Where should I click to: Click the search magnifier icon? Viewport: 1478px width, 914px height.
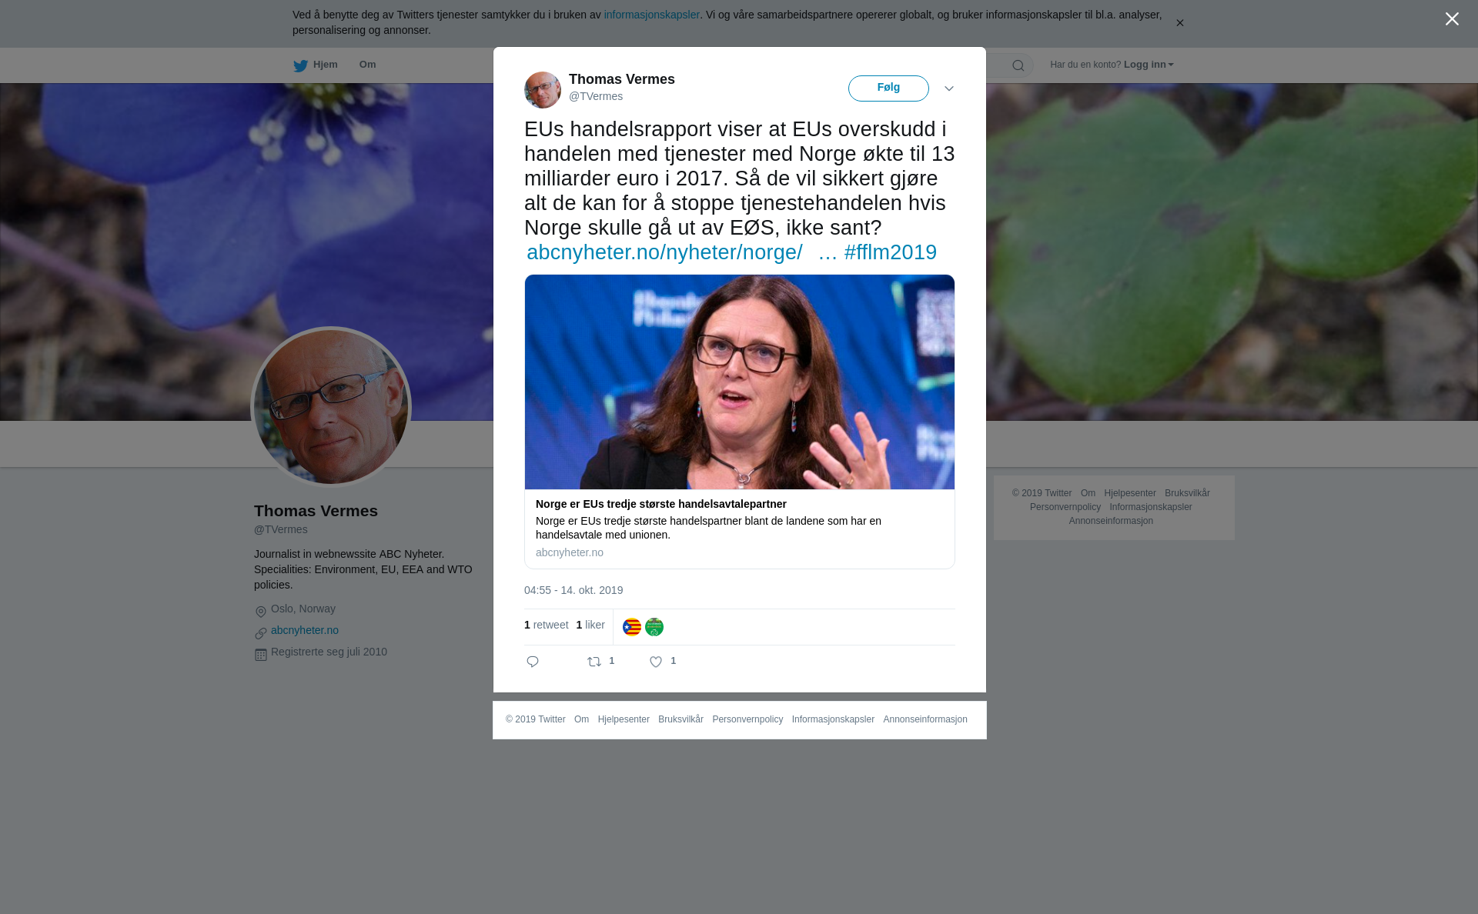1018,65
